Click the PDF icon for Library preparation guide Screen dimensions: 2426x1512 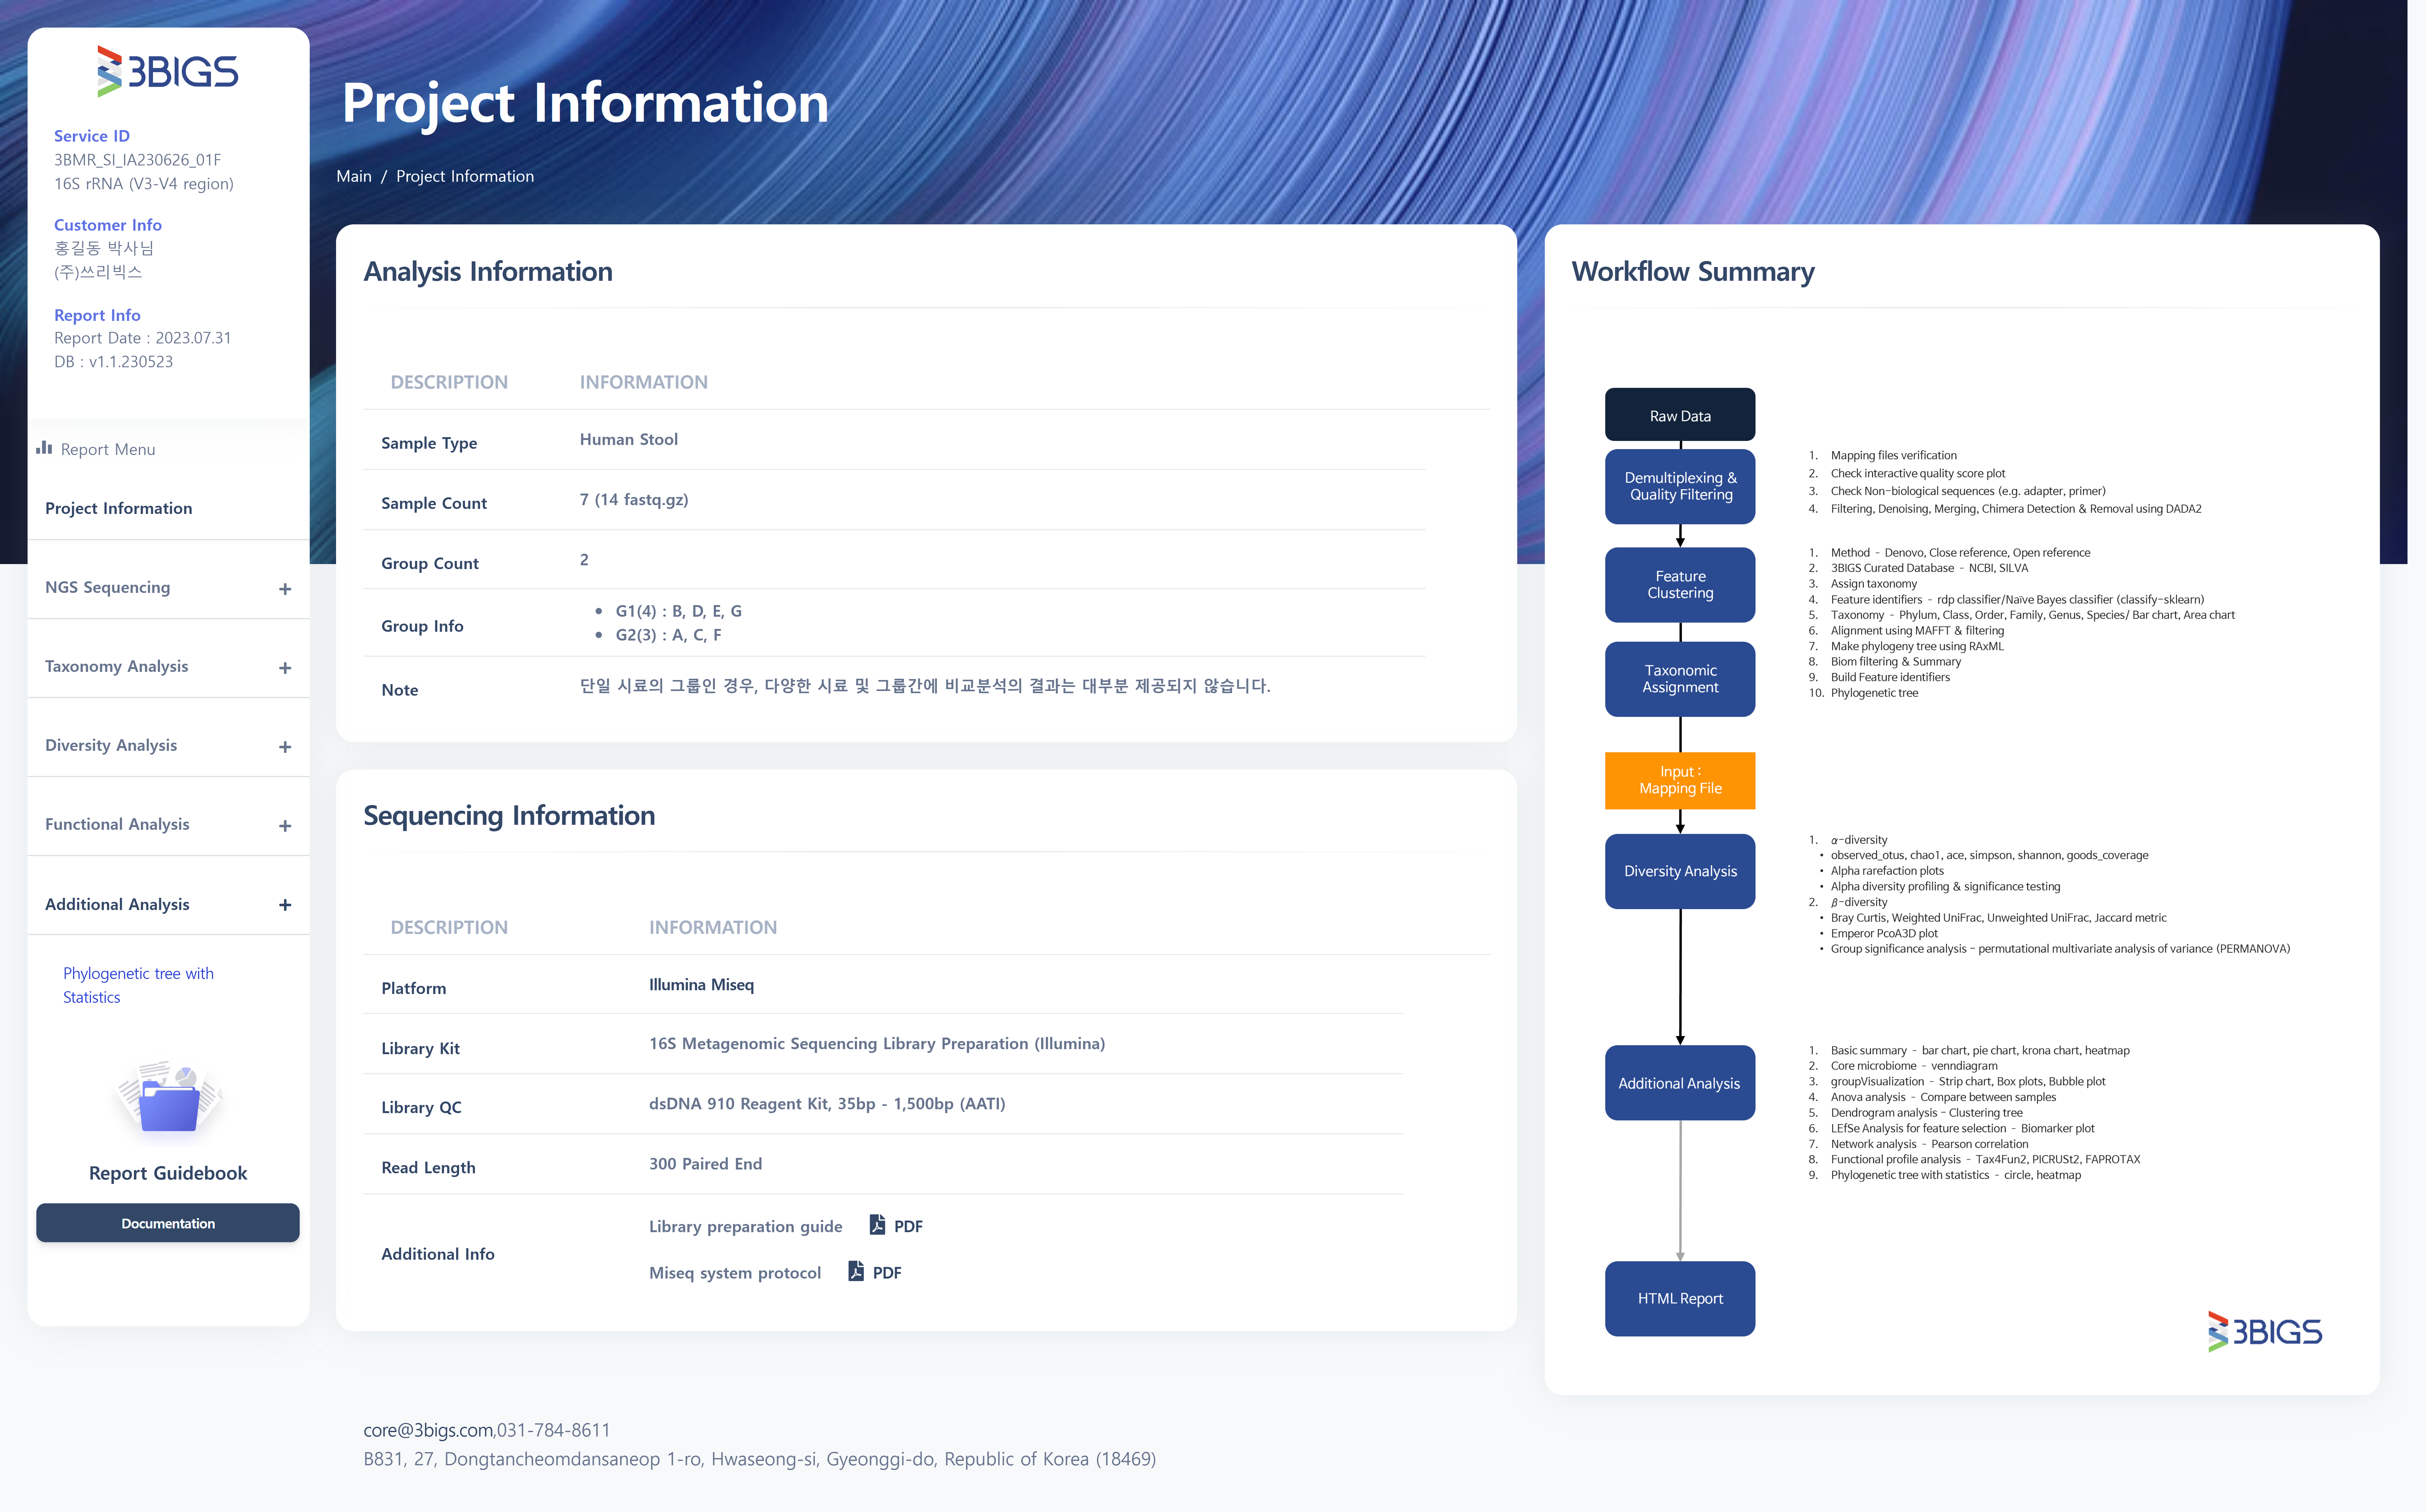point(877,1225)
